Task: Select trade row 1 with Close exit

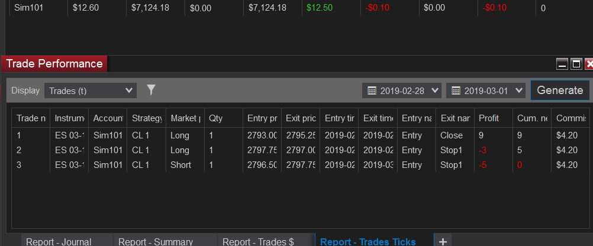Action: point(301,135)
